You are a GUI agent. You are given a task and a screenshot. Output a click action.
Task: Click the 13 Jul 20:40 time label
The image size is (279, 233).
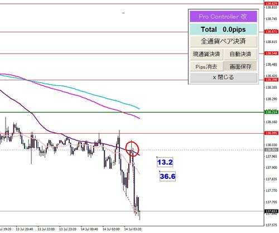25,229
